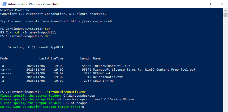Click the vertical scrollbar thumb
The image size is (228, 112).
click(226, 15)
